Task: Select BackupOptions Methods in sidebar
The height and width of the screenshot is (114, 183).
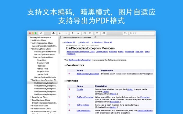Action: [x=45, y=77]
